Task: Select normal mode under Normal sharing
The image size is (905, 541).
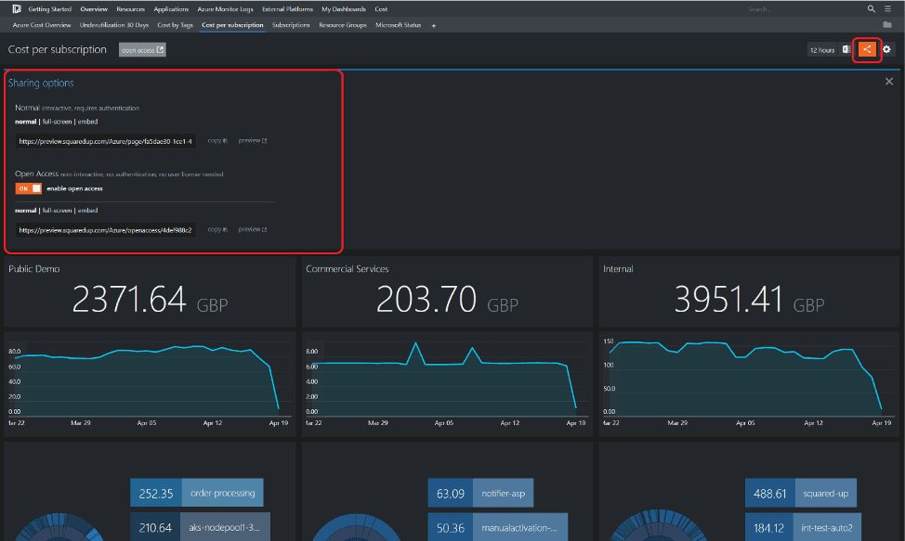Action: click(x=25, y=122)
